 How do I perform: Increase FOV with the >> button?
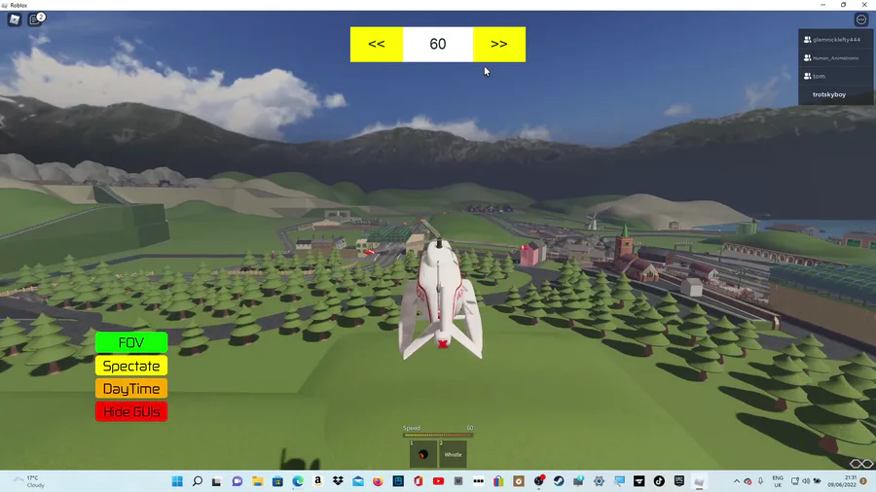499,44
